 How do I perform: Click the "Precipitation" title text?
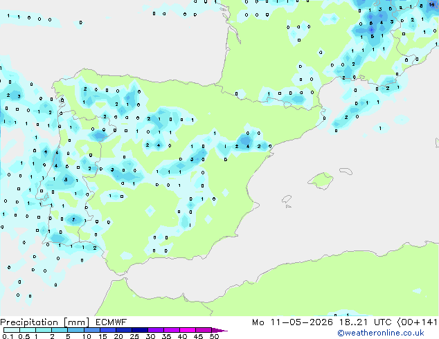29,322
